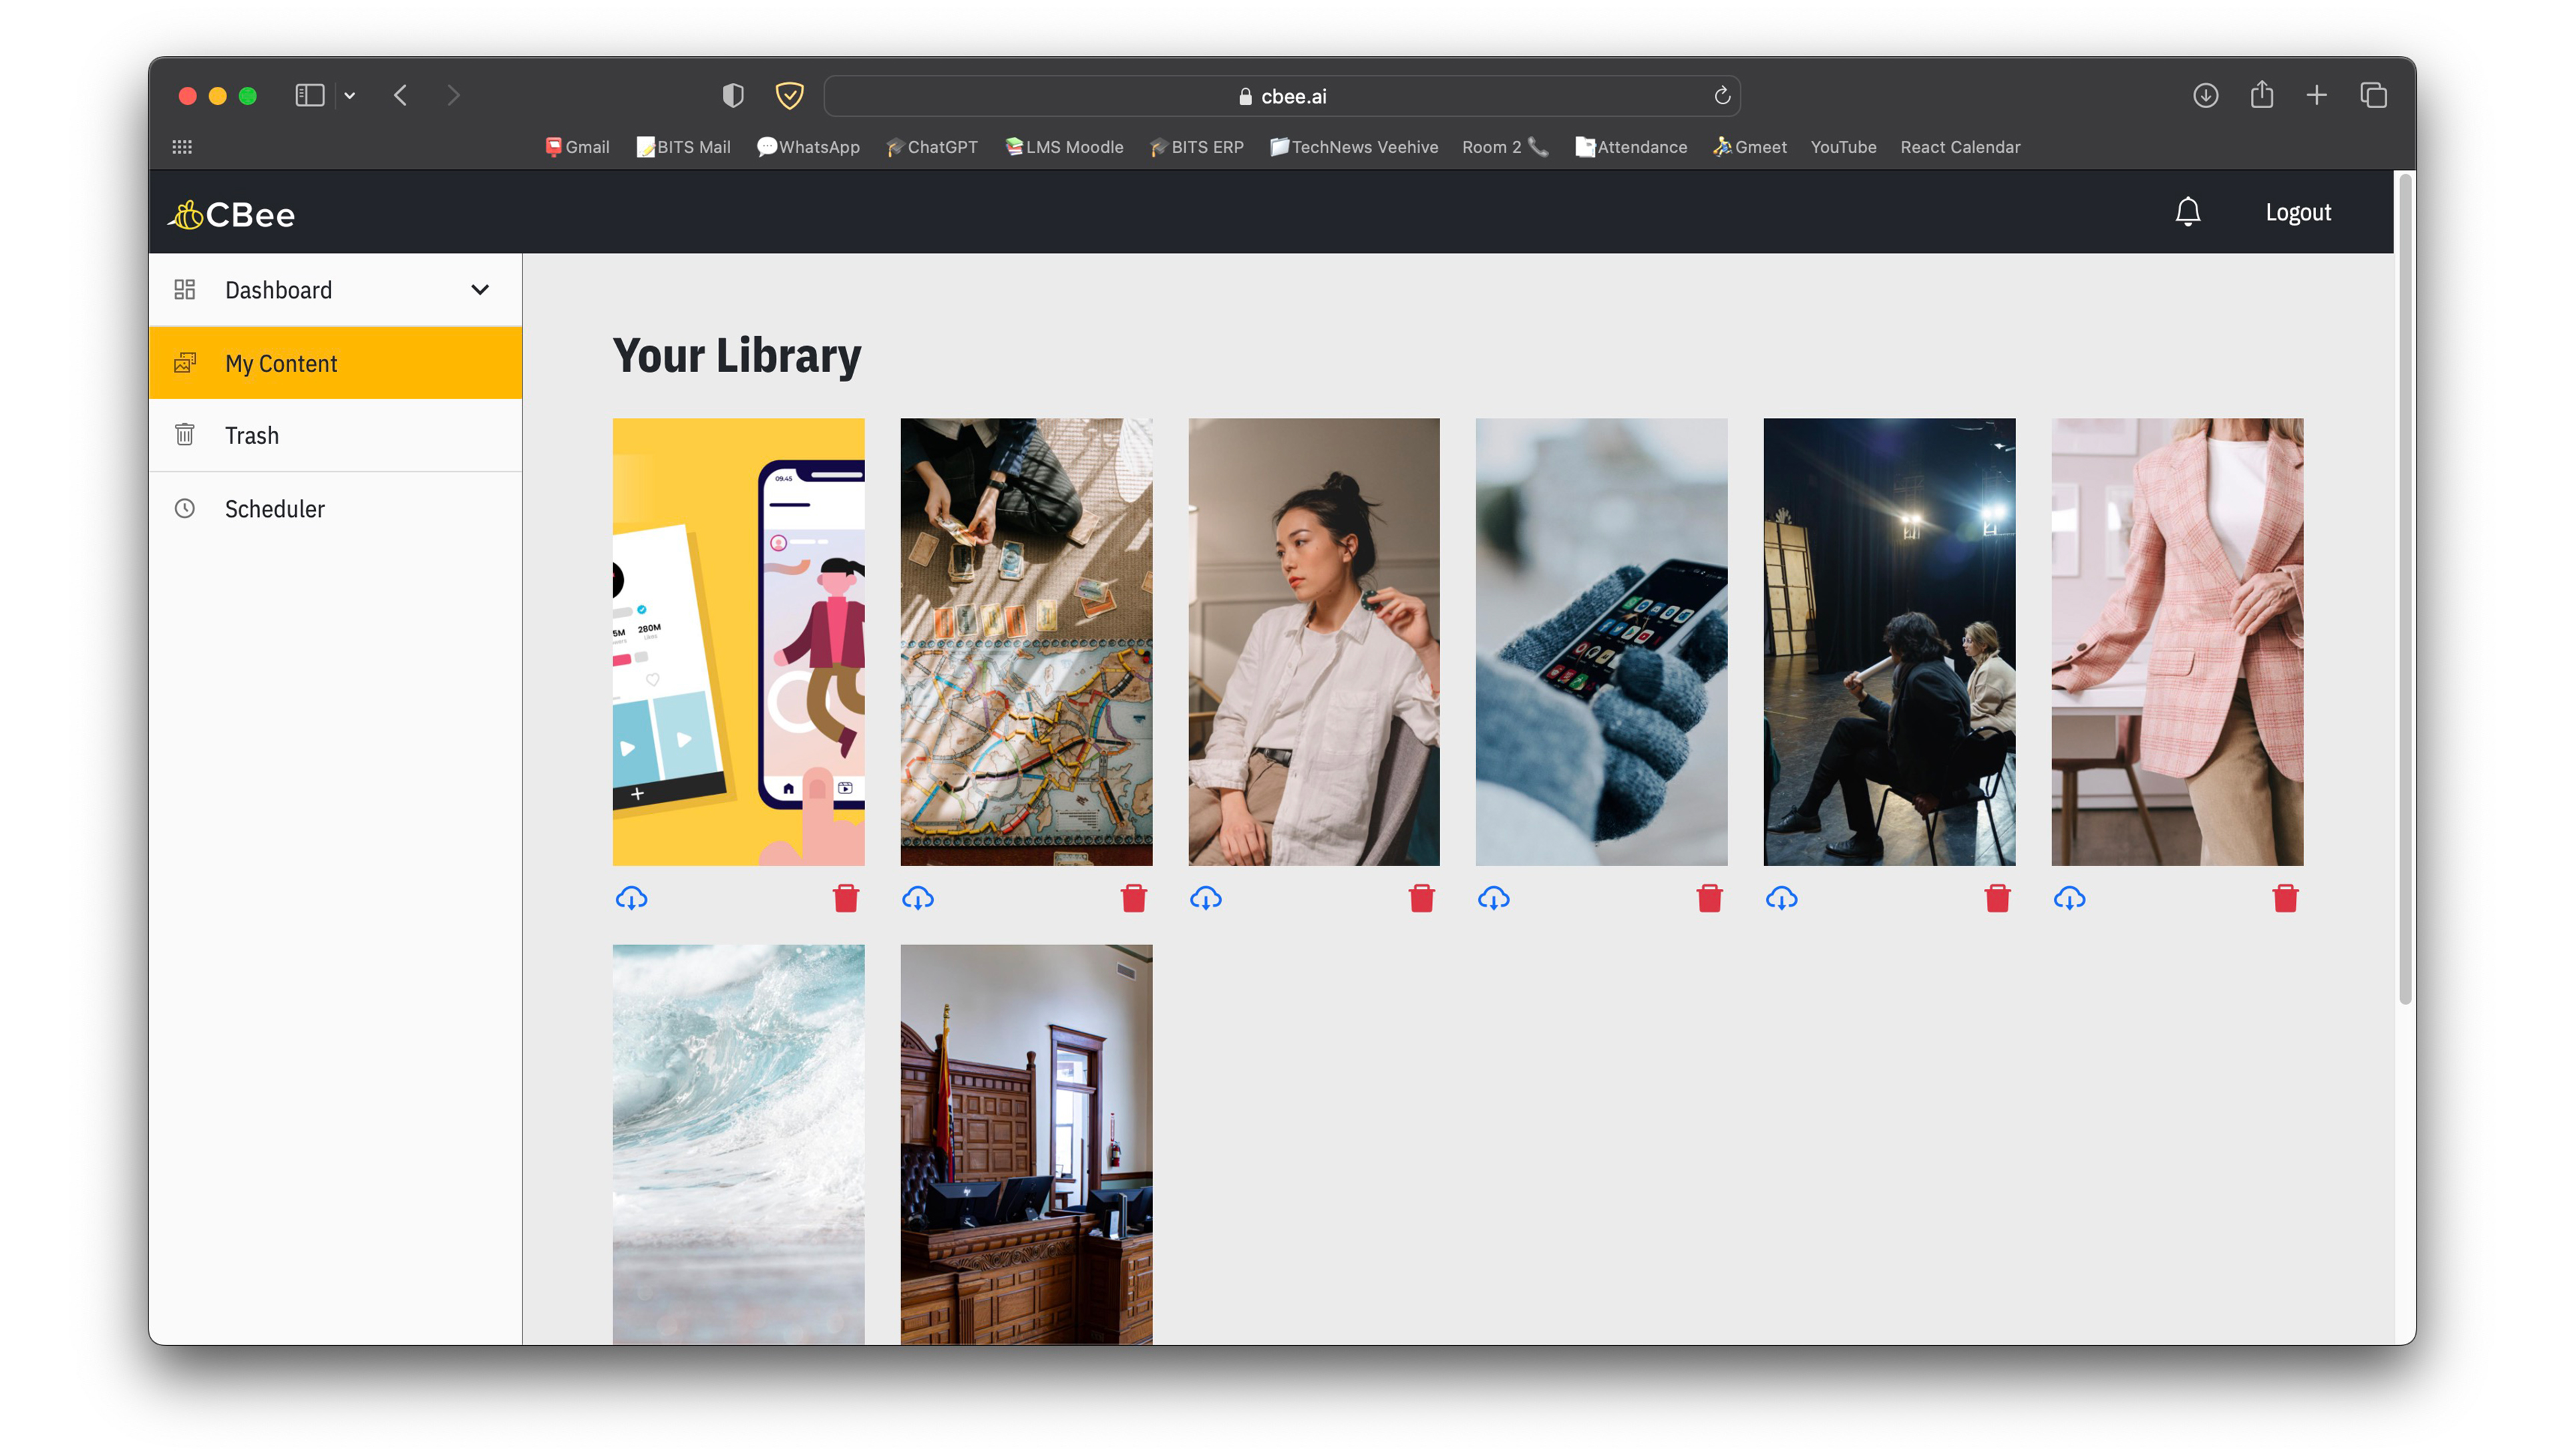Click the upload icon on fifth image
Viewport: 2565px width, 1456px height.
pos(1779,896)
